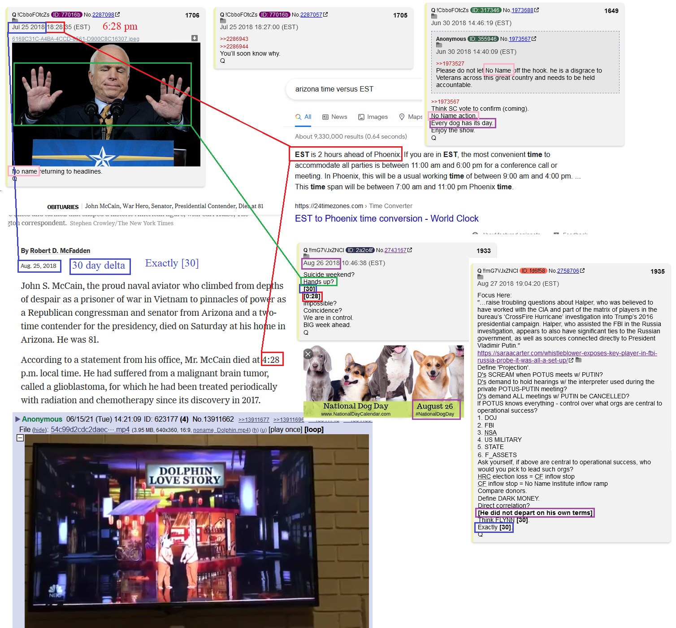Click the ID: fd6f58 badge
Screen dimensions: 676x628
tap(533, 271)
